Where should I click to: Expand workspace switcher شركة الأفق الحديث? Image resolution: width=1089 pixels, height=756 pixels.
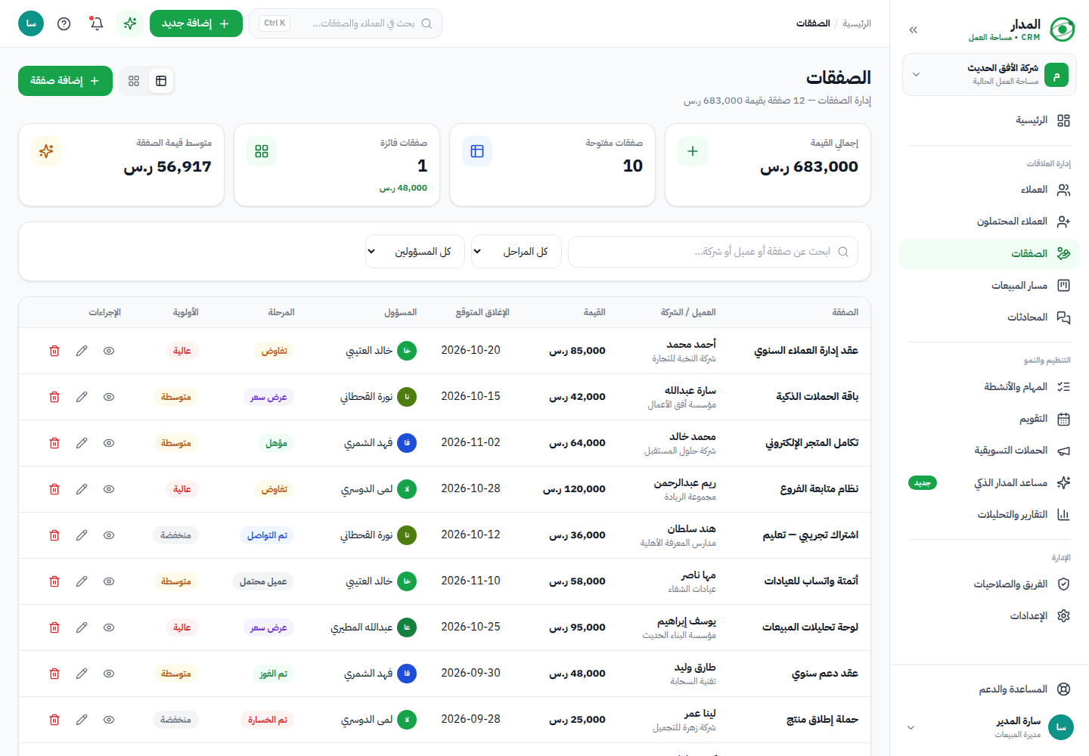(x=989, y=75)
